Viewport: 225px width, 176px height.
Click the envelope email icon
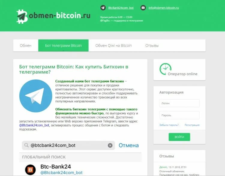(143, 8)
